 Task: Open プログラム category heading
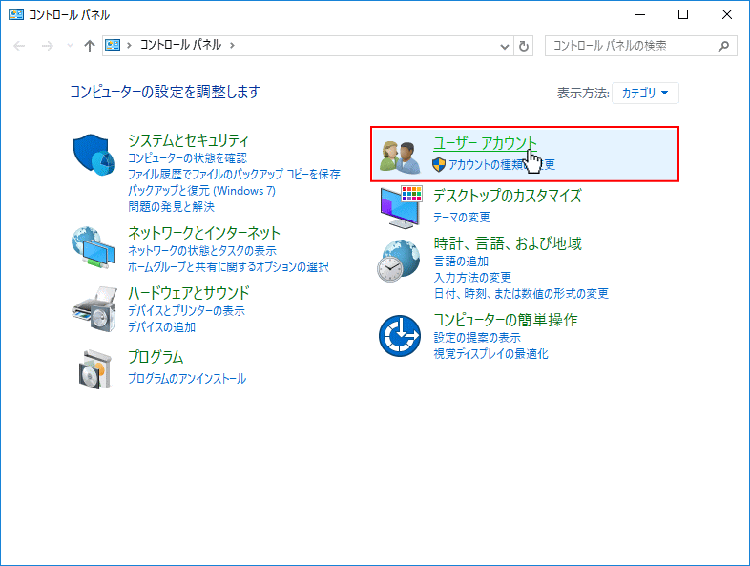tap(156, 357)
